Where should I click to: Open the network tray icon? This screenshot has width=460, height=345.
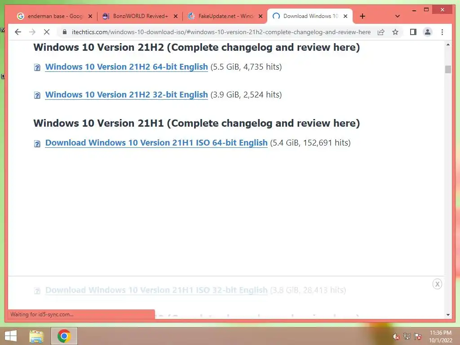407,336
